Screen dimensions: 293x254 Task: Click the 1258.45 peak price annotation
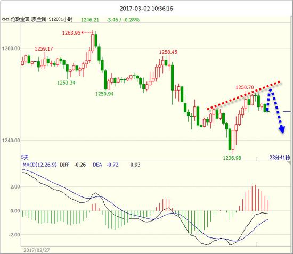click(168, 52)
